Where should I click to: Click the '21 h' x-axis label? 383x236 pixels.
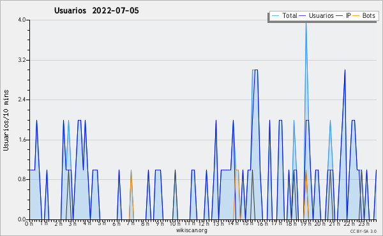(334, 224)
